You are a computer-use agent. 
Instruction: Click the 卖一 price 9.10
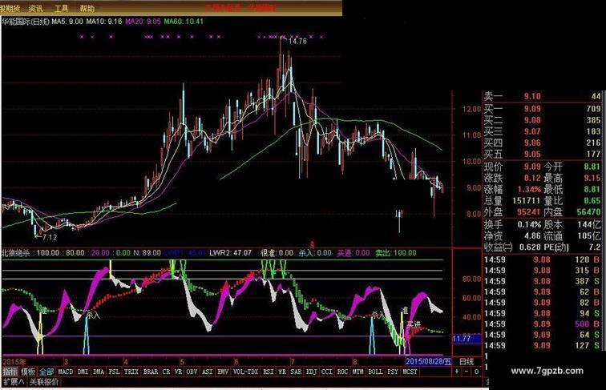tap(532, 96)
